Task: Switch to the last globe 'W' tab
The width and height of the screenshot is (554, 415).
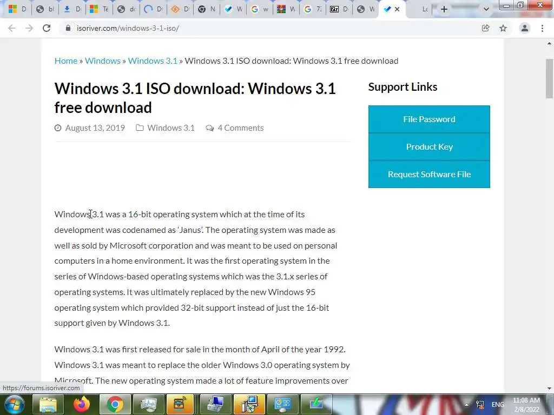Action: 366,9
